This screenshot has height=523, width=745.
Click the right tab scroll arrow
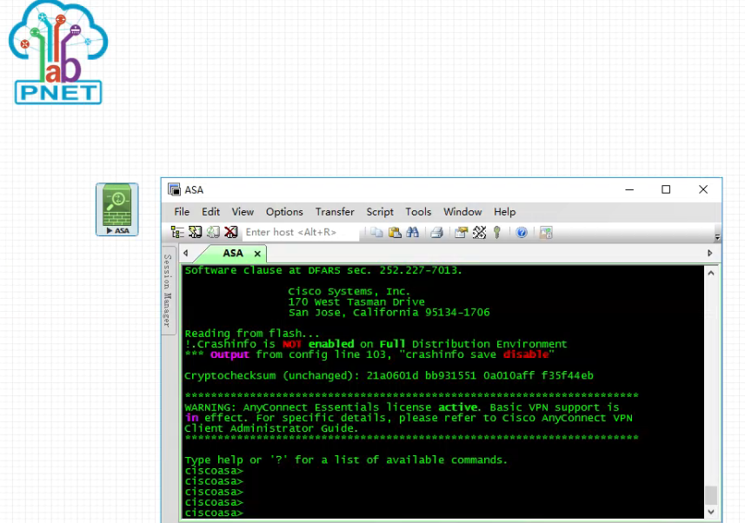pyautogui.click(x=710, y=253)
